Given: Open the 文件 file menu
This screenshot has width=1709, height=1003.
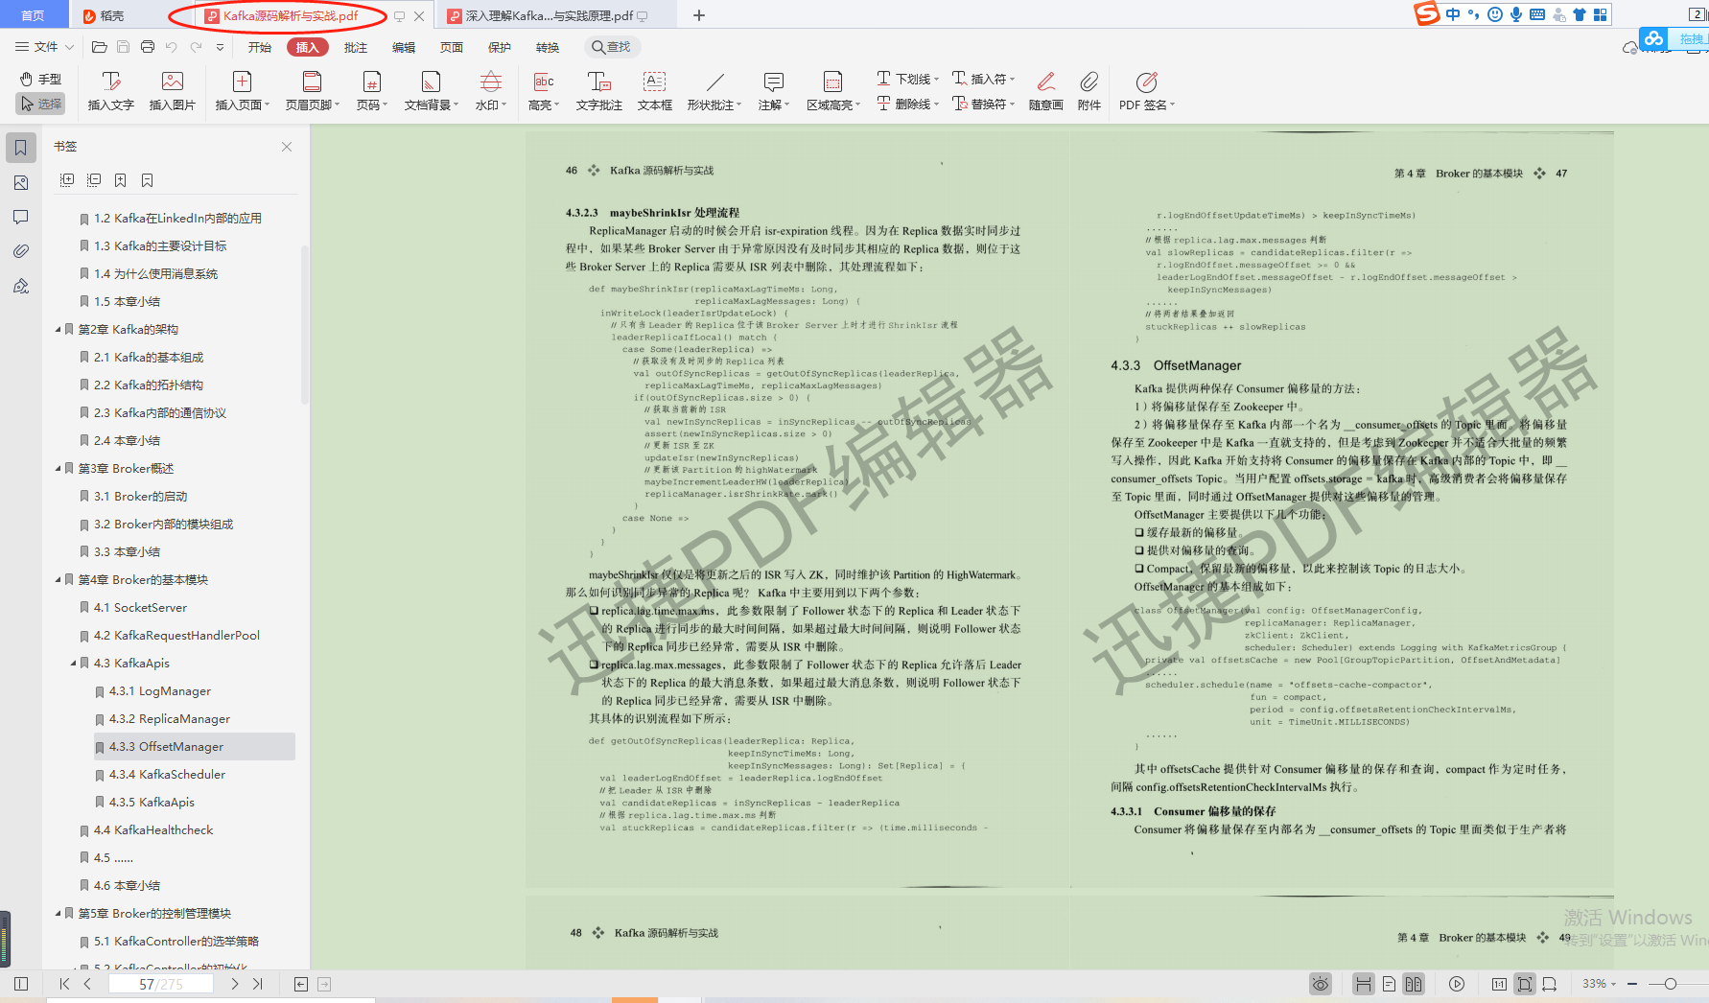Looking at the screenshot, I should [45, 47].
